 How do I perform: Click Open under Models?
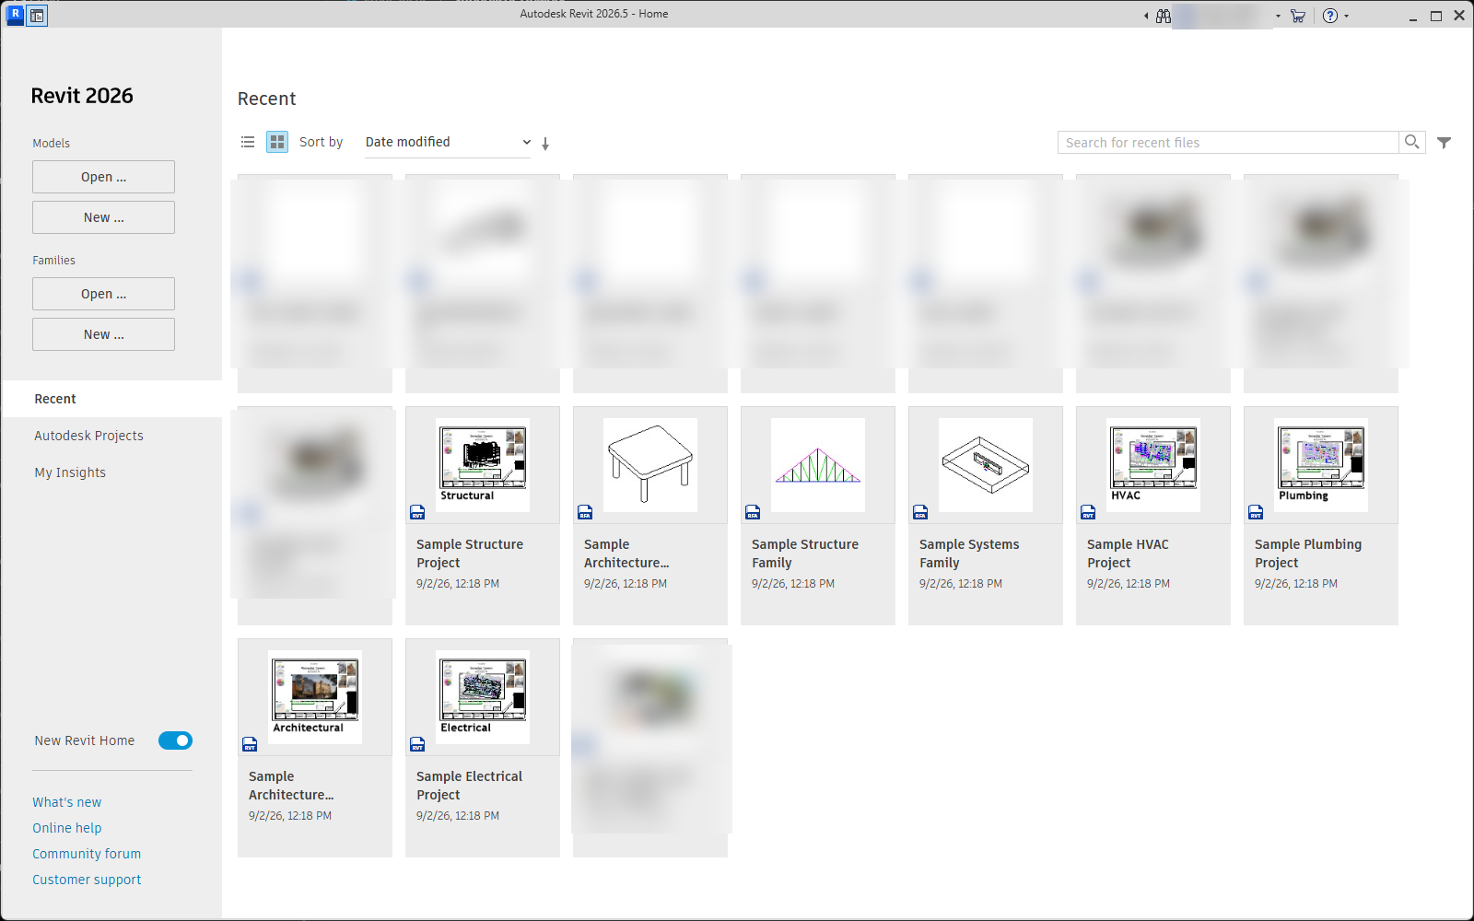(103, 177)
